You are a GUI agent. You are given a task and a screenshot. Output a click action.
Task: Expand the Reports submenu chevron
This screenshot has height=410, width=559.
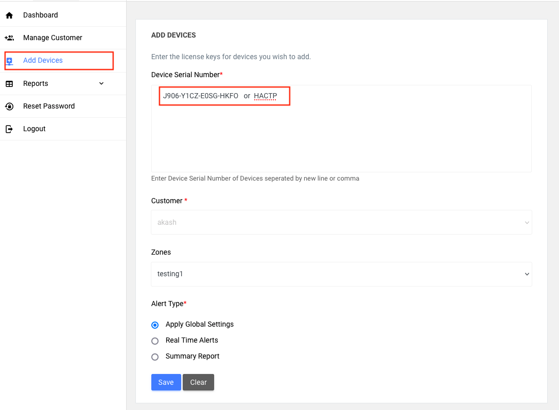point(101,83)
